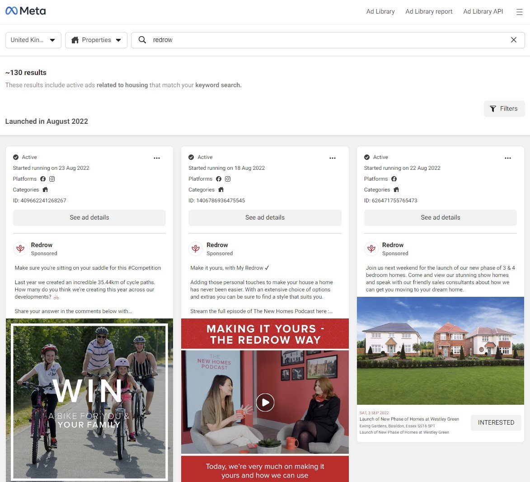Click the INTERESTED button on the Westley Green event
Viewport: 530px width, 482px height.
[x=496, y=422]
